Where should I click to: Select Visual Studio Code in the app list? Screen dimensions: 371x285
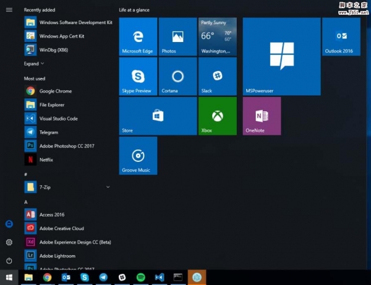point(58,118)
